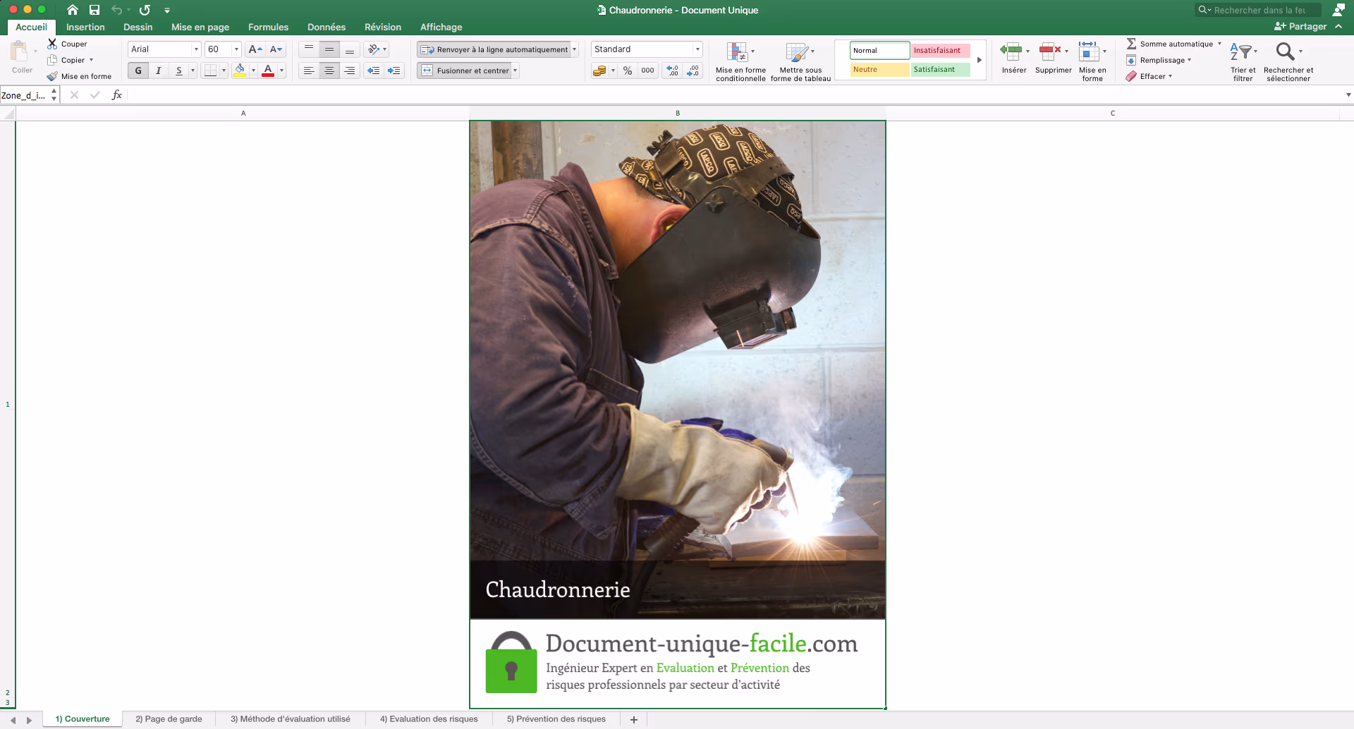Toggle underline with the S button
Viewport: 1354px width, 729px height.
[x=179, y=71]
